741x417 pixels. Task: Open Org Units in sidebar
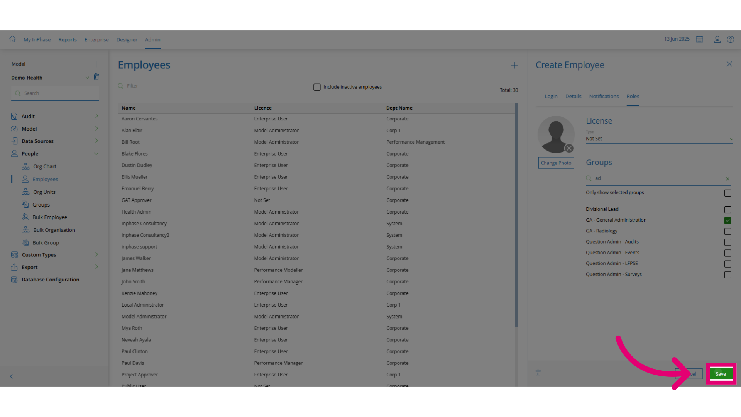click(44, 192)
